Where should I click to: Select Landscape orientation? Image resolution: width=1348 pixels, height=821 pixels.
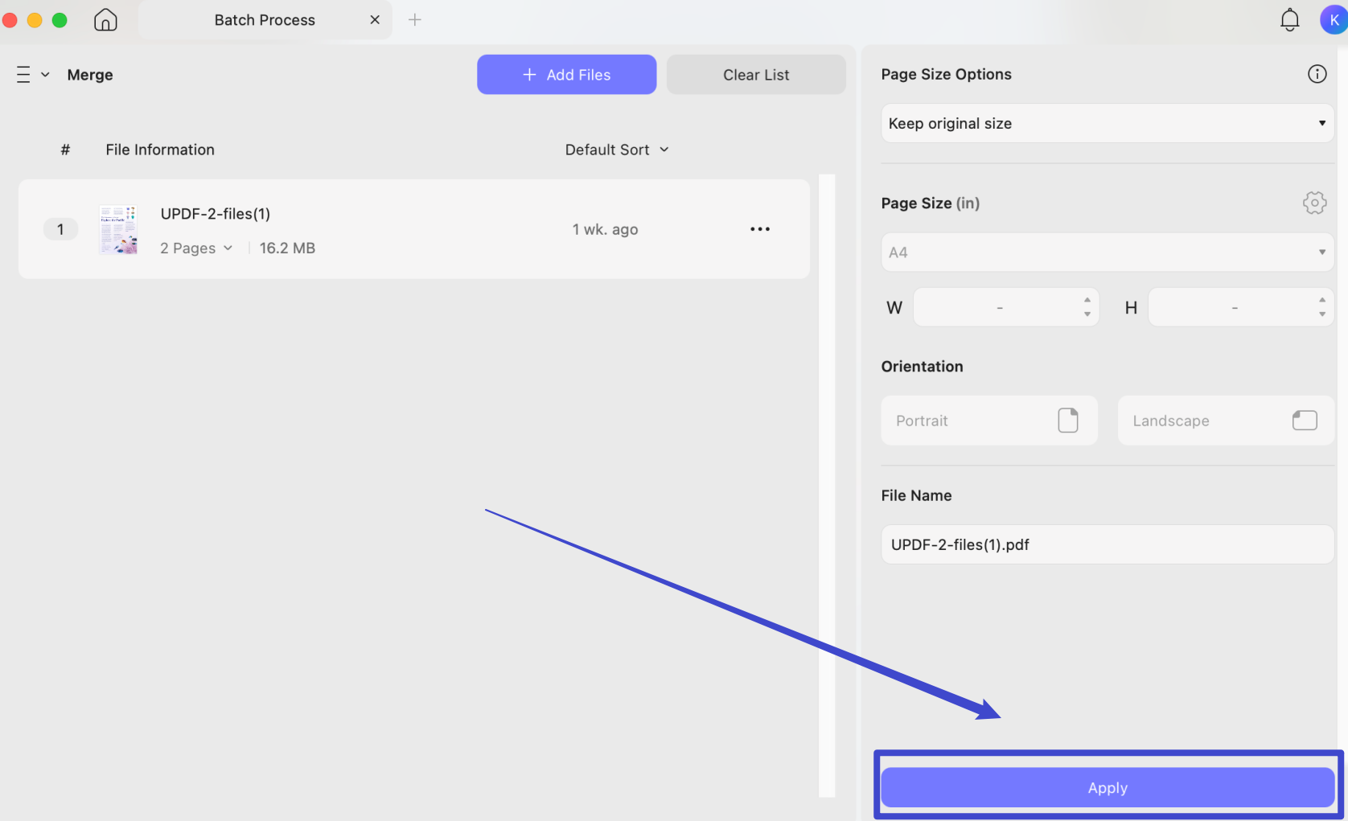pyautogui.click(x=1226, y=421)
